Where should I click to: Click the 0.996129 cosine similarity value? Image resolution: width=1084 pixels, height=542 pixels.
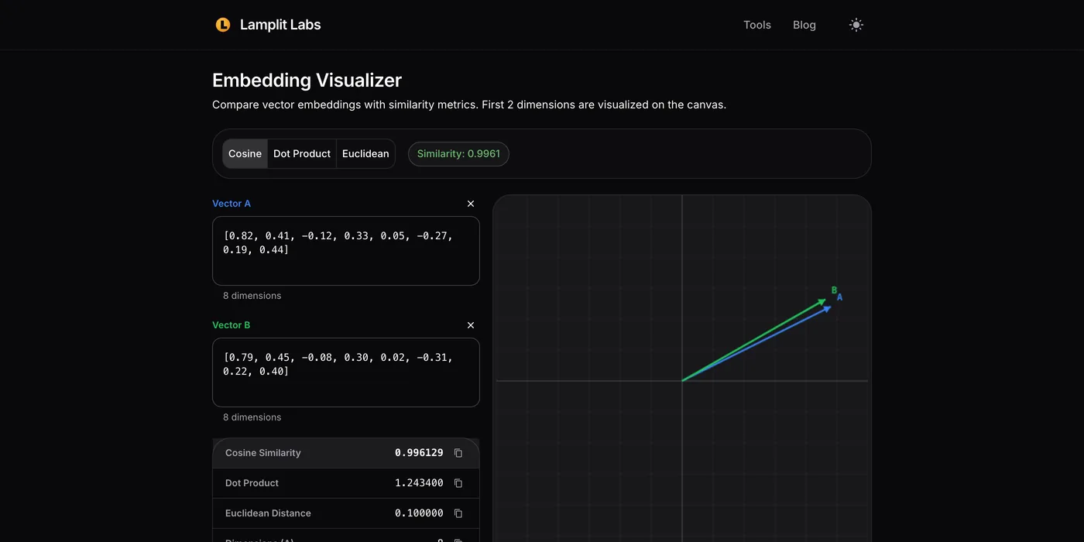coord(419,453)
